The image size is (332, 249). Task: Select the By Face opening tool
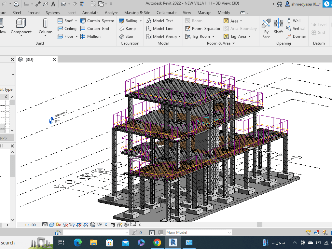point(266,28)
